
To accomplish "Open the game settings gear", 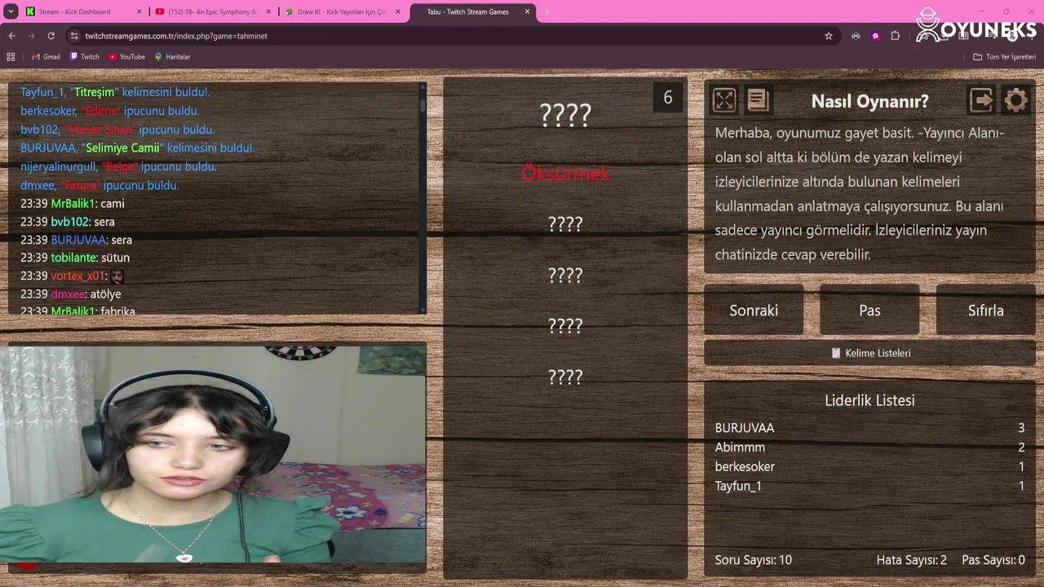I will coord(1016,100).
